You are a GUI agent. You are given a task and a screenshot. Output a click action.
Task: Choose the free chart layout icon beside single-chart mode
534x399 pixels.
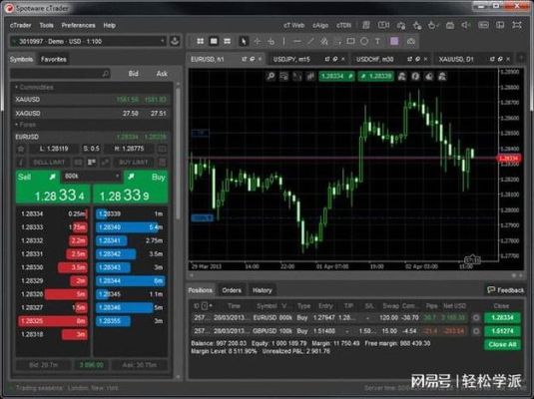[228, 42]
